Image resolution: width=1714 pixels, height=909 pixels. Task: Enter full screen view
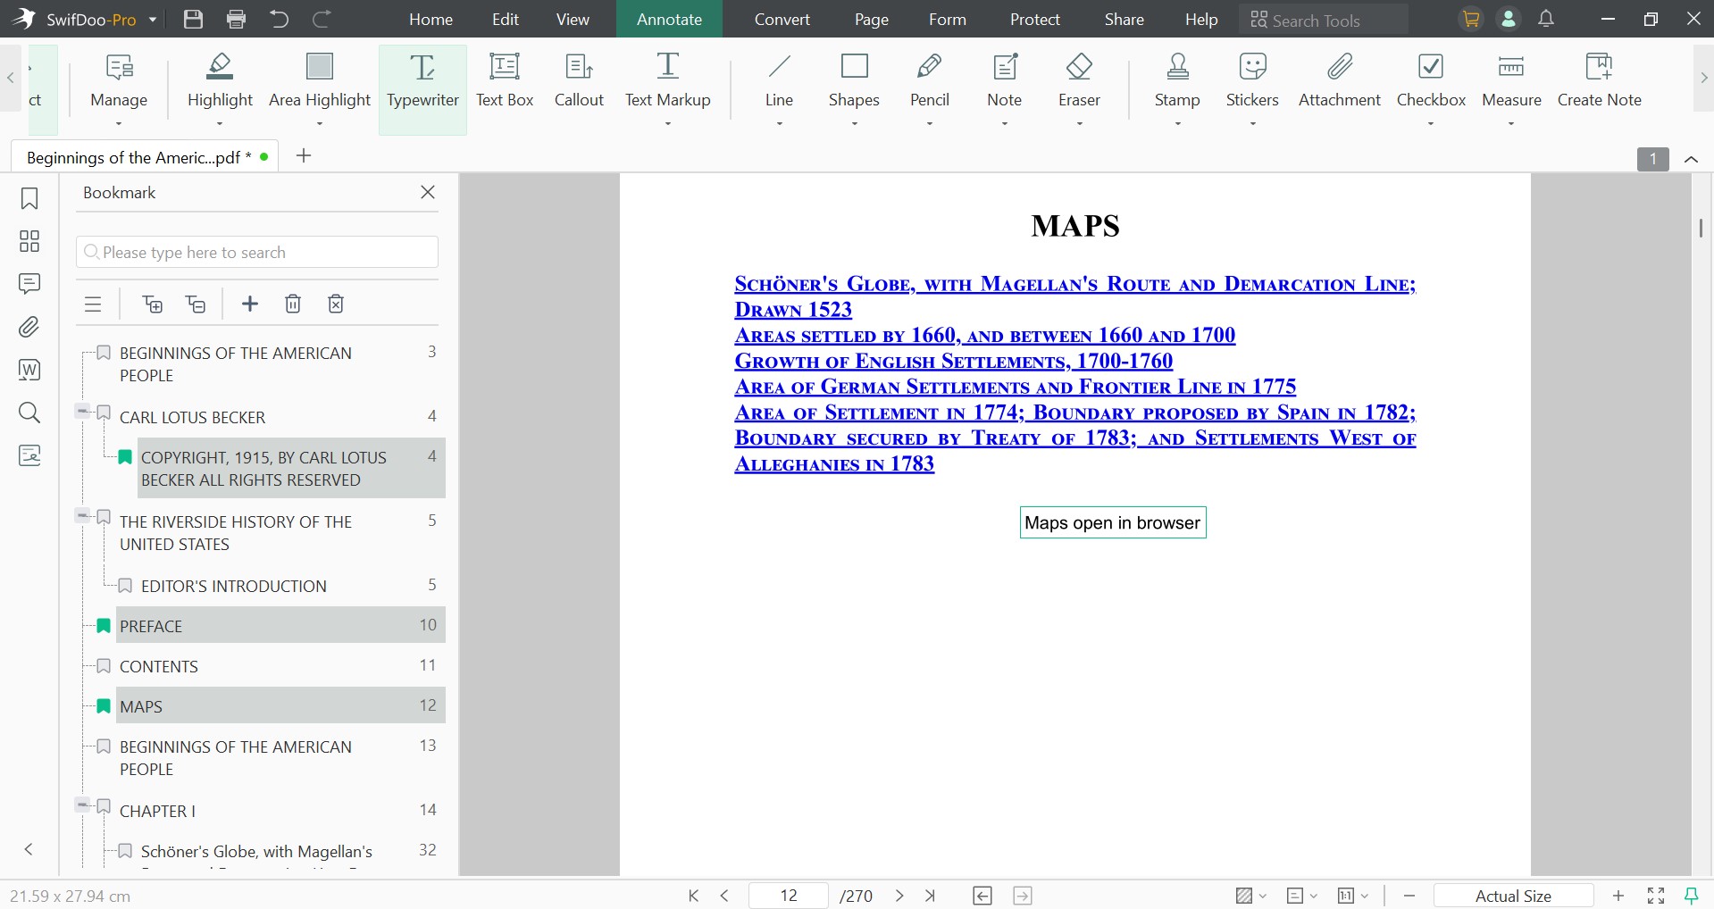tap(1656, 896)
